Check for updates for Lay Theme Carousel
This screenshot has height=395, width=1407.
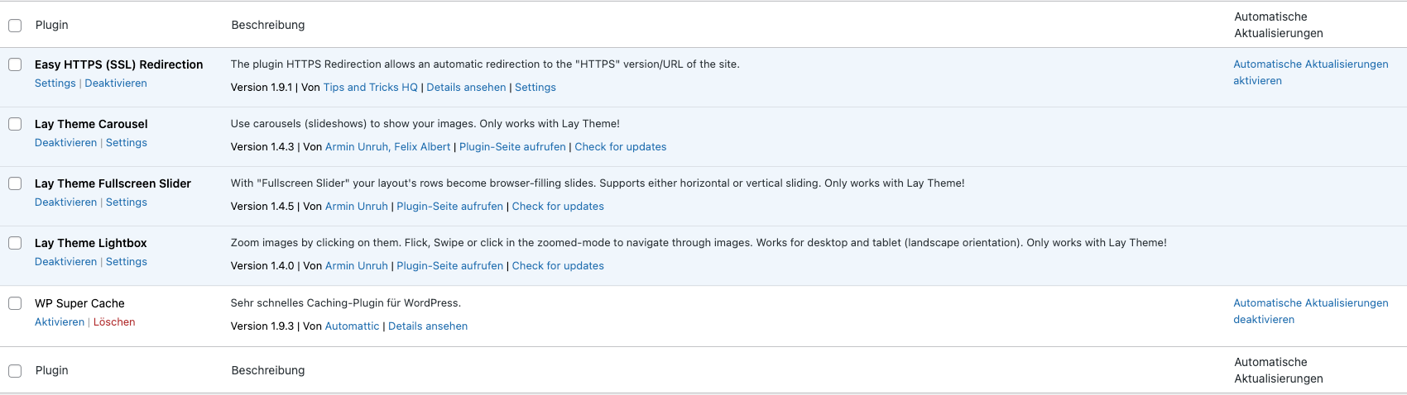[x=621, y=147]
